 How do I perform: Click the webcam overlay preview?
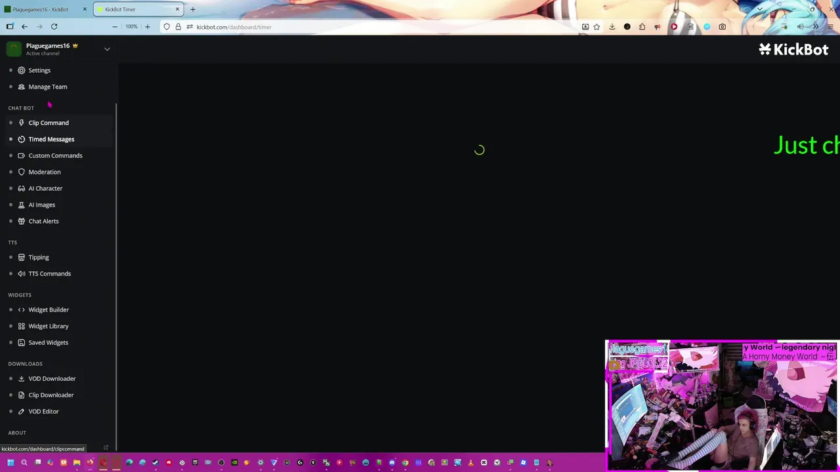click(723, 405)
